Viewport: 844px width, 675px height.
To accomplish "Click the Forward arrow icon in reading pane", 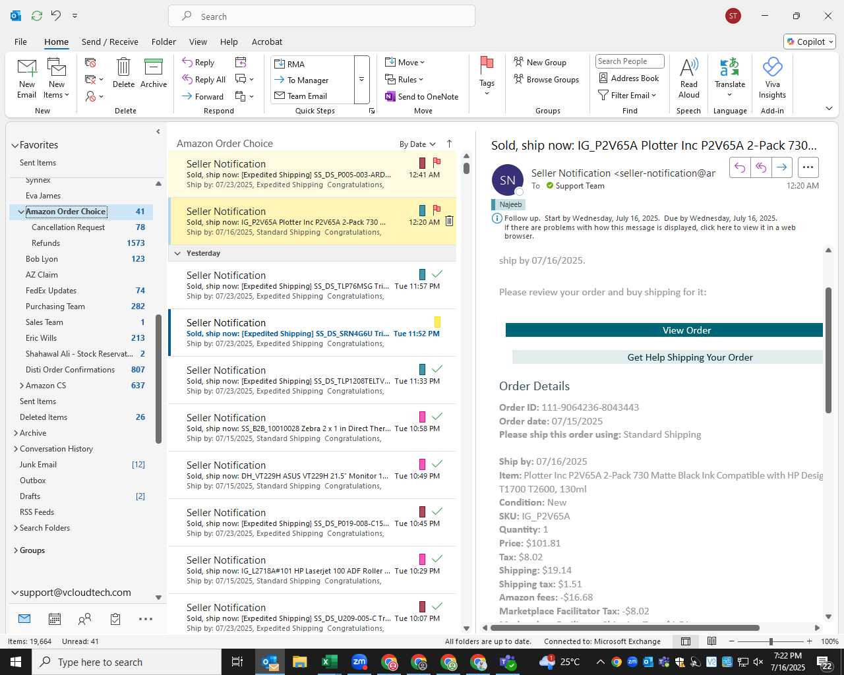I will tap(781, 167).
